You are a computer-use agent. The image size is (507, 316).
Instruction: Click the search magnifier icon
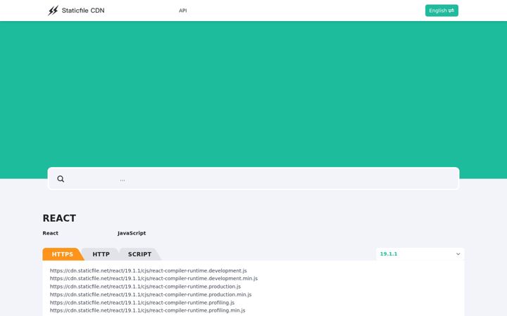click(61, 179)
